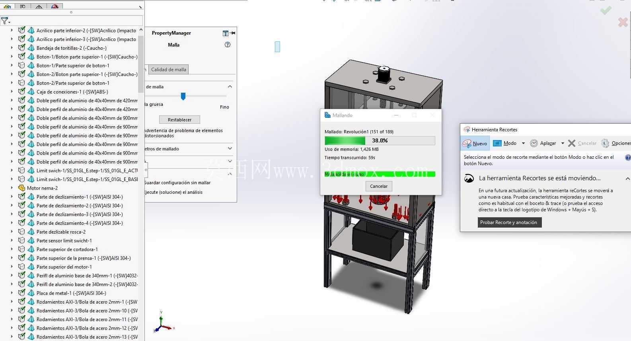This screenshot has height=341, width=631.
Task: Click part icon of Boton-1/Parte superior de boton-1
Action: (21, 65)
